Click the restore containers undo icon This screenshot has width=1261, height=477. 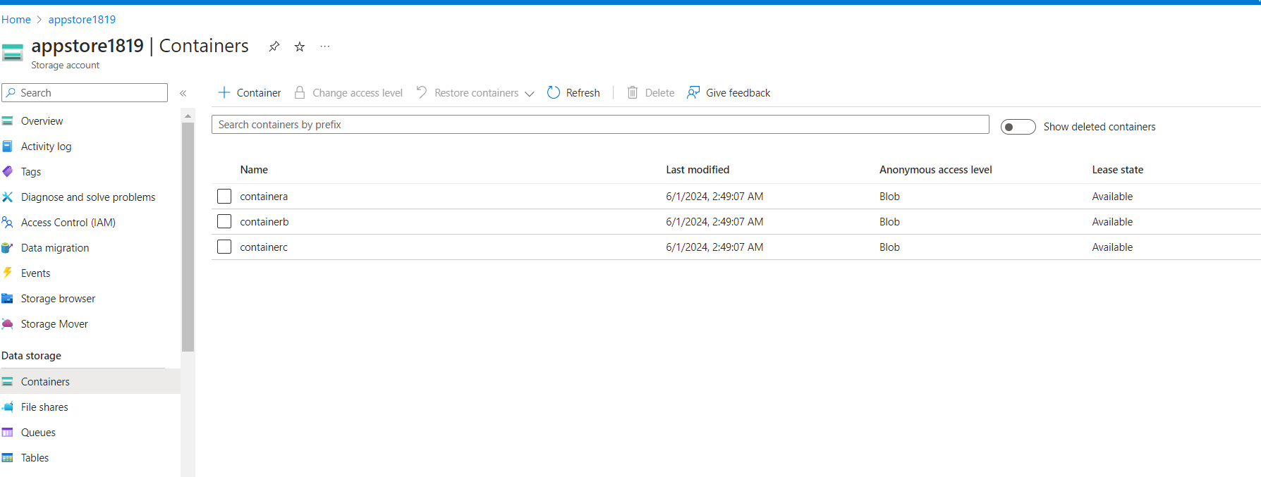422,92
